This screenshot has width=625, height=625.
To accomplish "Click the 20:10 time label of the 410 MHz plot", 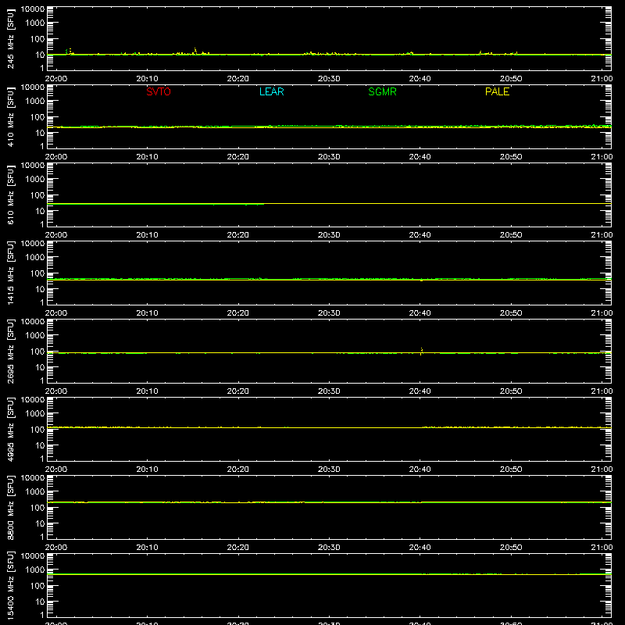I will click(x=147, y=157).
